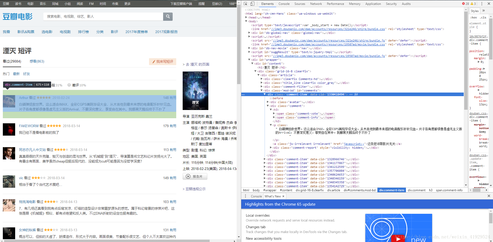Click the Douban search magnifier button
This screenshot has height=242, width=493.
(168, 16)
